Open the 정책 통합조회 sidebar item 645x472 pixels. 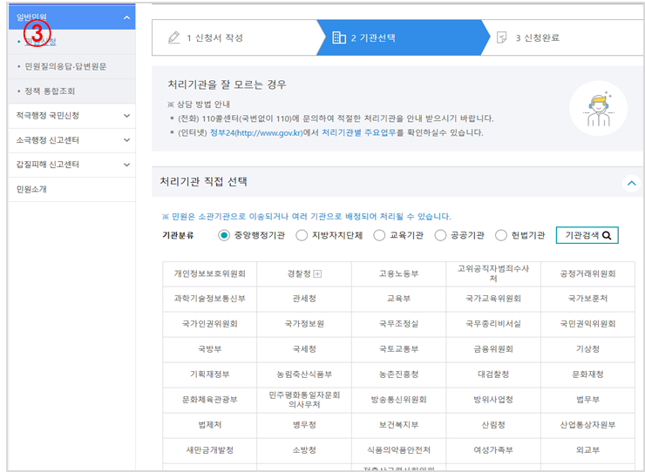pyautogui.click(x=50, y=91)
